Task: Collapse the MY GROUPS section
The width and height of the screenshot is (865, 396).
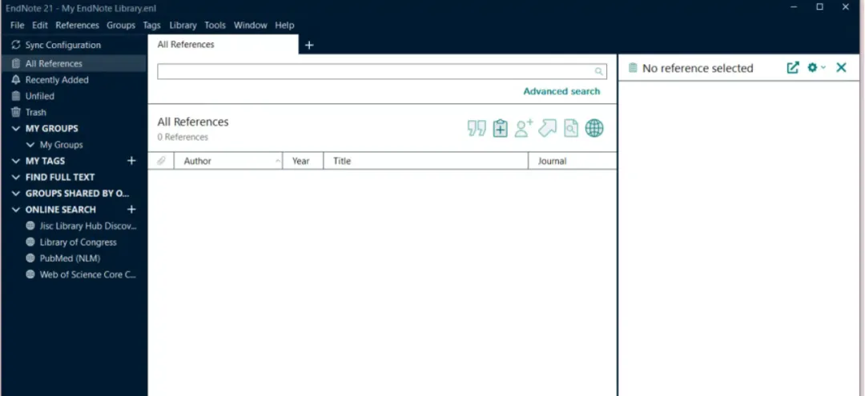Action: coord(15,128)
